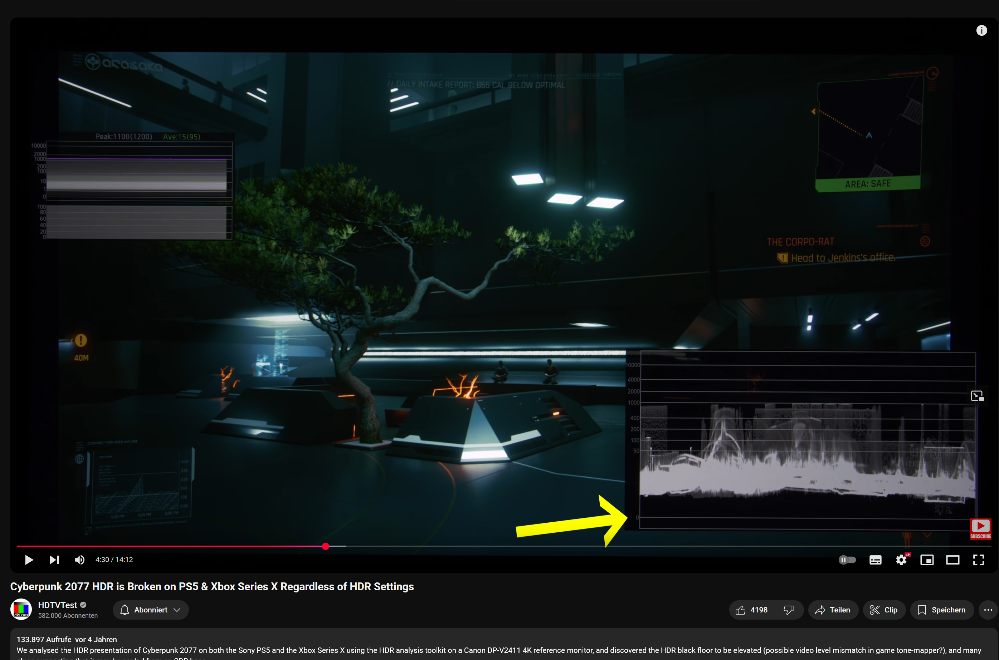Skip to the next video
Screen dimensions: 999x660
pos(54,560)
